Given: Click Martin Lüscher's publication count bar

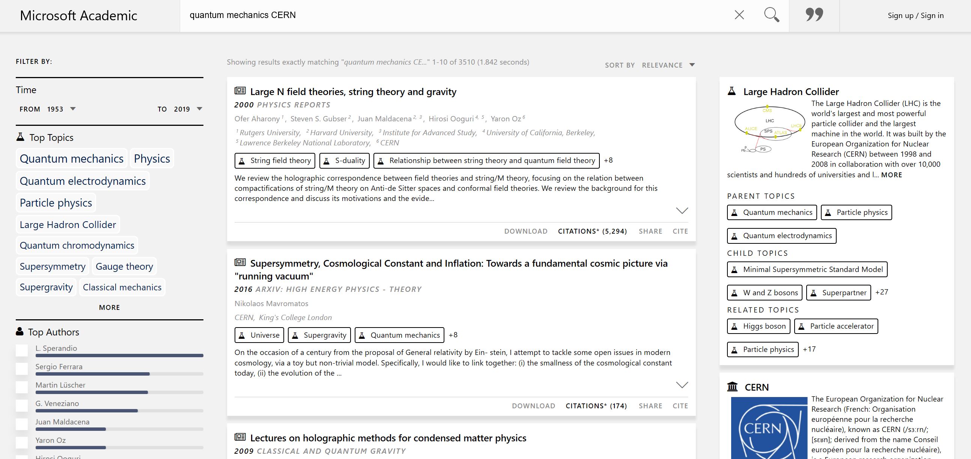Looking at the screenshot, I should click(x=93, y=392).
